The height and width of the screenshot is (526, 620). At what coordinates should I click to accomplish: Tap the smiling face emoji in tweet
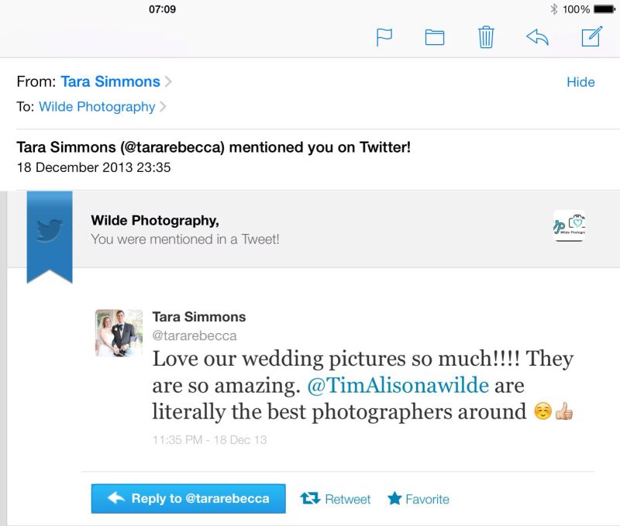542,411
